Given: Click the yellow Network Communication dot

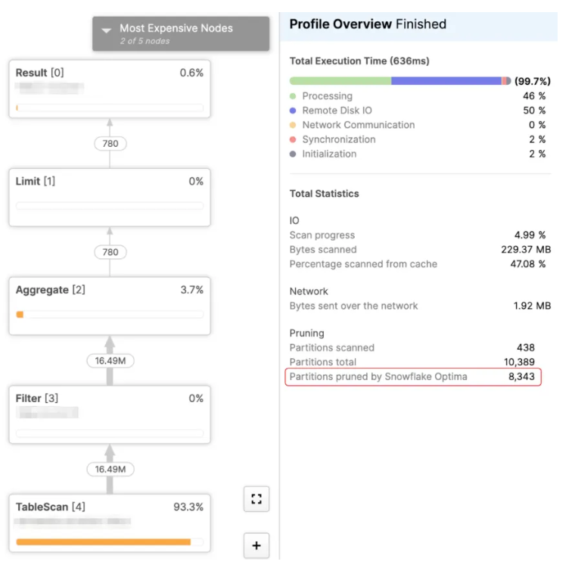Looking at the screenshot, I should [293, 125].
